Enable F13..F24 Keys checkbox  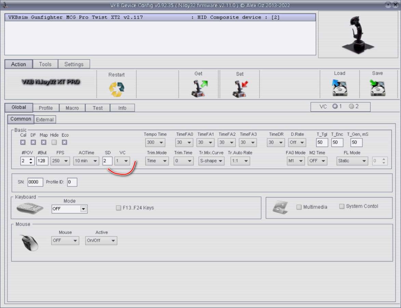click(118, 208)
